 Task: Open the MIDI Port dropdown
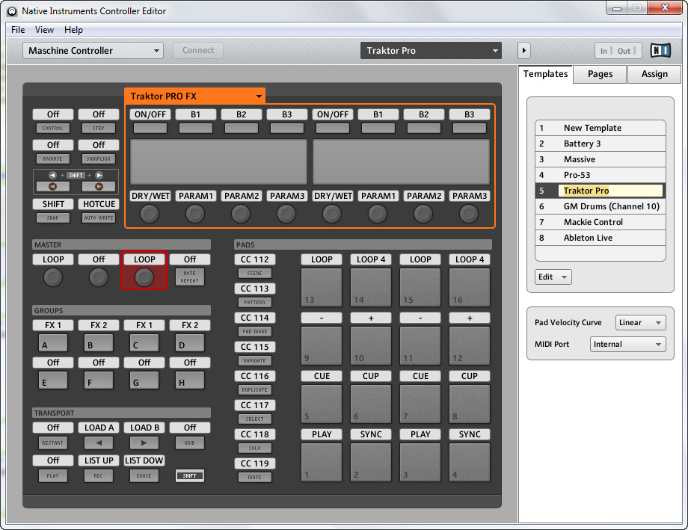tap(627, 345)
